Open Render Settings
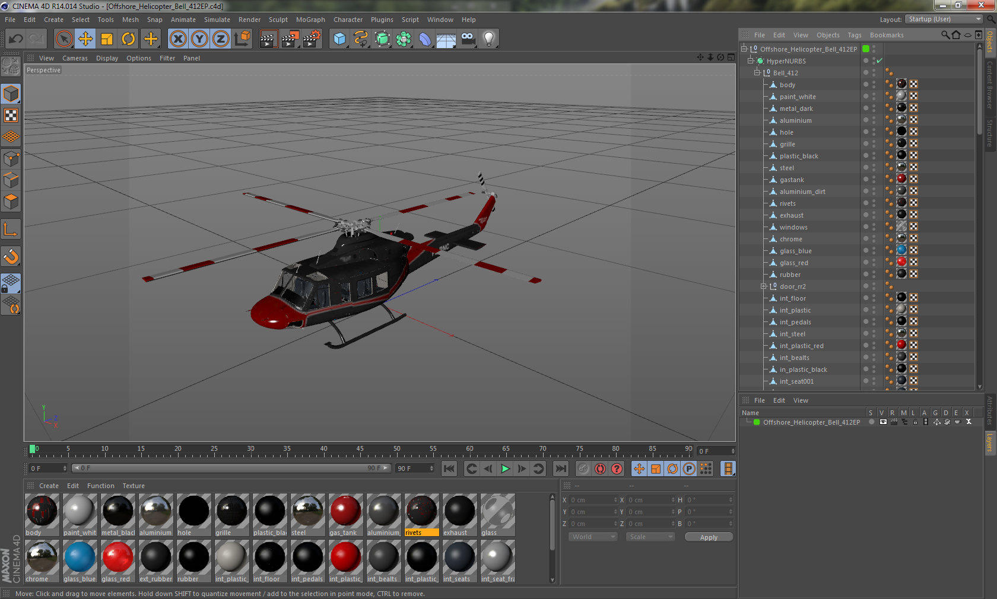 point(312,39)
